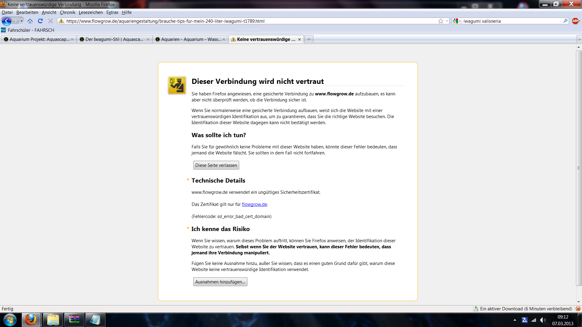Screen dimensions: 582x327
Task: Go to the home page icon
Action: pos(30,21)
